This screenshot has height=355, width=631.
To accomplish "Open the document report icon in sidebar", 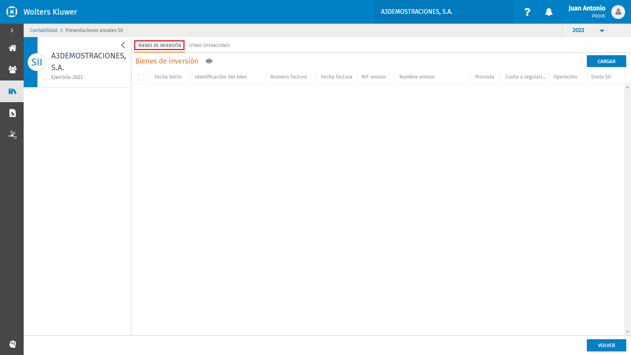I will coord(12,113).
